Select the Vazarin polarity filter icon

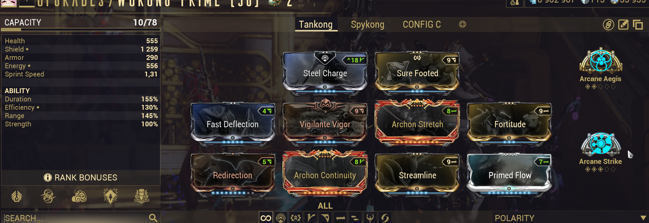pyautogui.click(x=325, y=218)
